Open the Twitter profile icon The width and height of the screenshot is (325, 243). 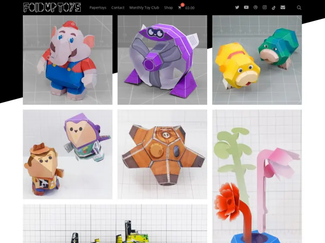pos(237,7)
